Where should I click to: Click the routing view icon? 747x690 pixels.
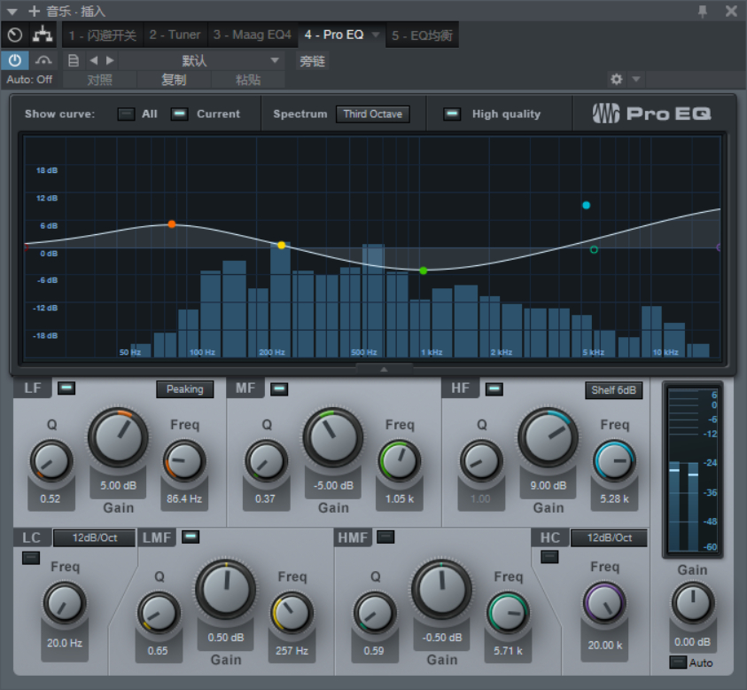pos(42,35)
